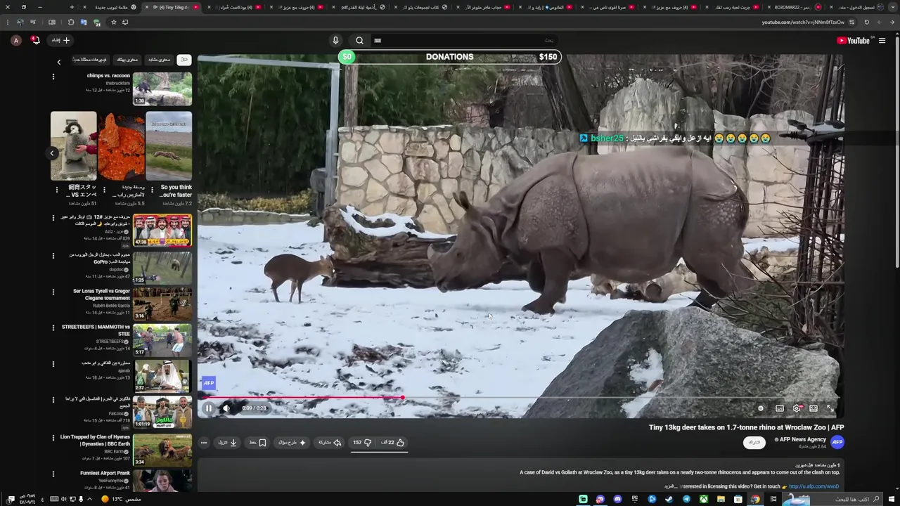Viewport: 900px width, 506px height.
Task: Open Discord from the taskbar
Action: (617, 499)
